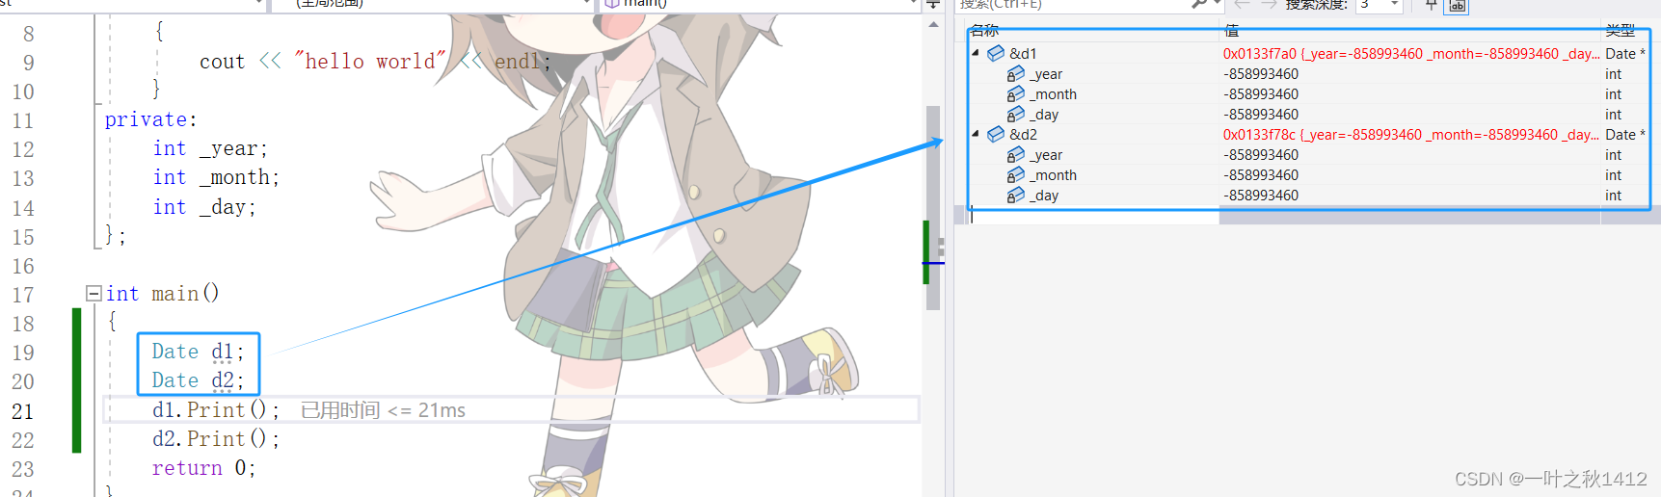This screenshot has height=497, width=1661.
Task: Open the main() member dropdown in editor
Action: (760, 4)
